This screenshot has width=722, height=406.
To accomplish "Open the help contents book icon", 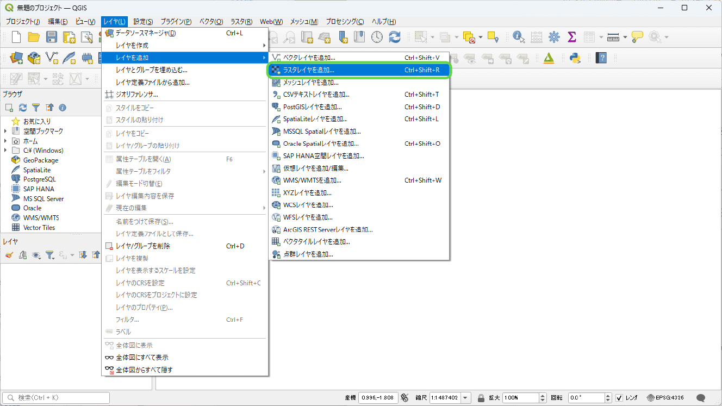I will point(601,58).
